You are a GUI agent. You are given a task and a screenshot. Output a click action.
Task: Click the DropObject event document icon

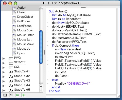pos(14,17)
